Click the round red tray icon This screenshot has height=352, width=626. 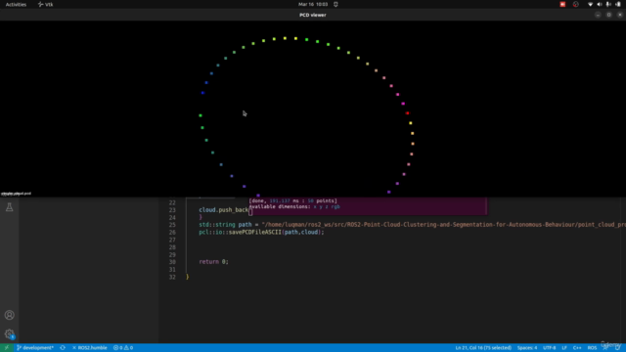pos(576,4)
